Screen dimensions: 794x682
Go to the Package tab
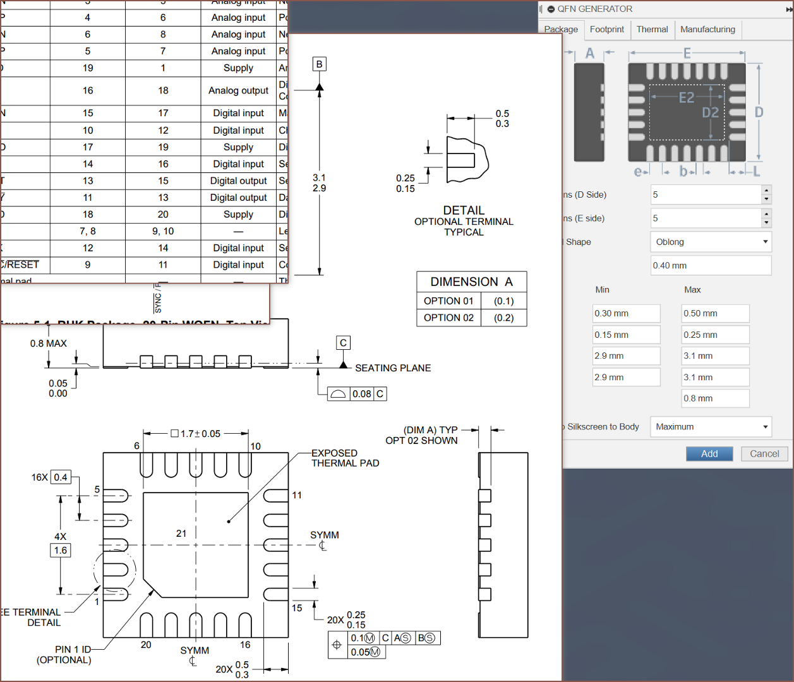(561, 30)
